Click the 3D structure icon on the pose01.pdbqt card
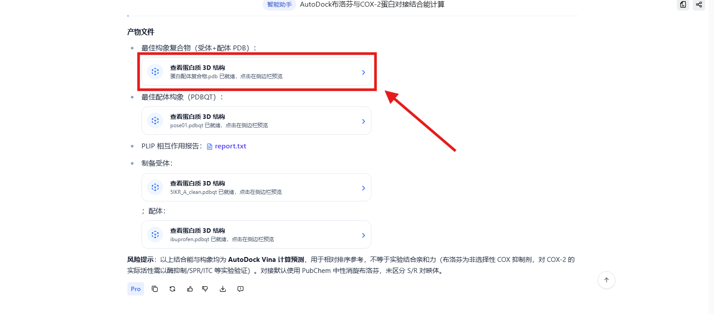 point(155,121)
